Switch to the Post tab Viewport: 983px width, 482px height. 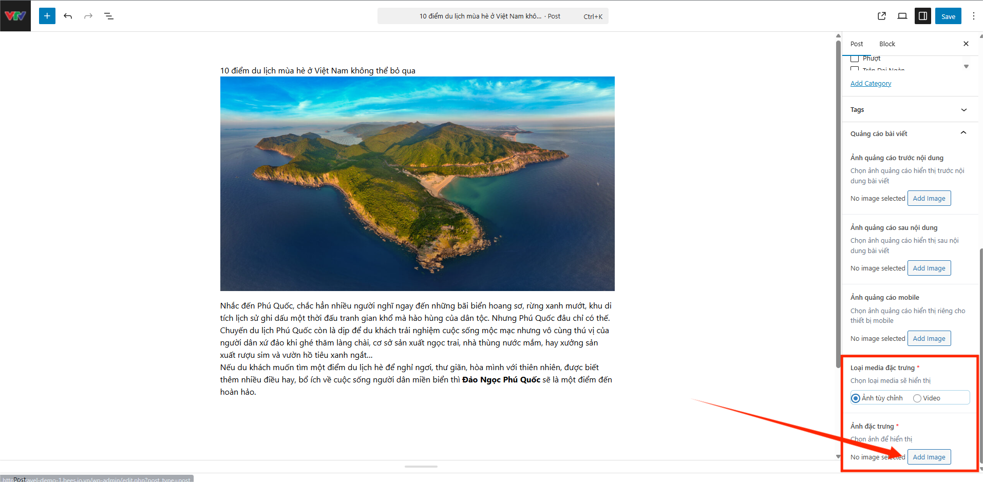857,44
